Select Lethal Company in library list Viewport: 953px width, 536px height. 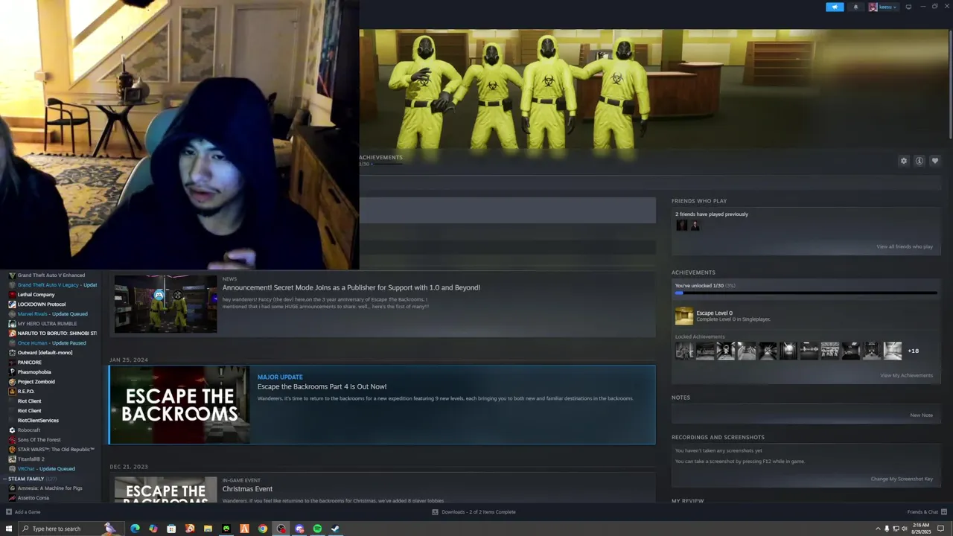36,295
